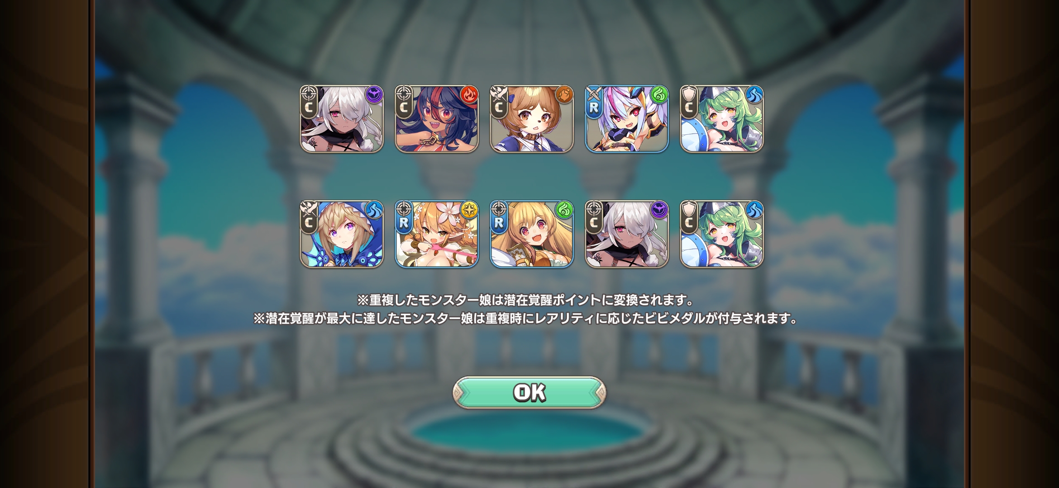The width and height of the screenshot is (1059, 488).
Task: Select the green-haired water shield character, bottom row
Action: (722, 234)
